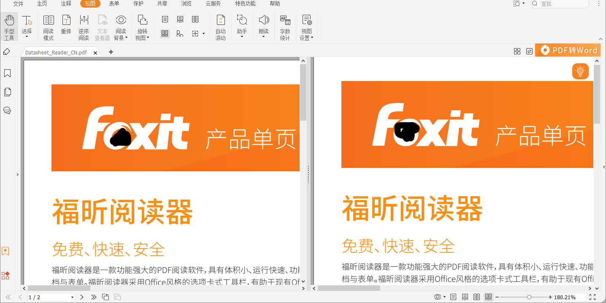
Task: Click the zoom slider handle
Action: (529, 297)
